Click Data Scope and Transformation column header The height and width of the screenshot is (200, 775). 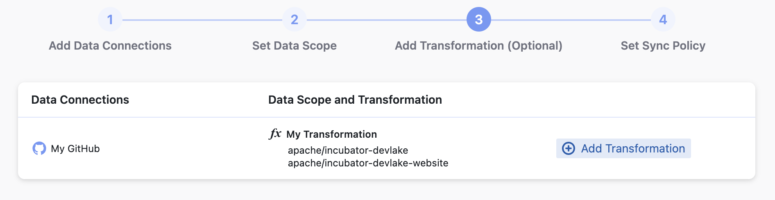tap(355, 100)
